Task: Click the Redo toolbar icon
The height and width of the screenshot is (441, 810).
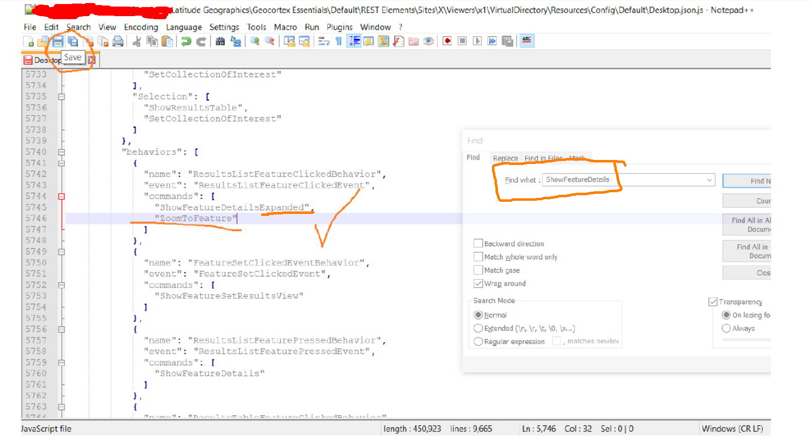Action: [x=201, y=41]
